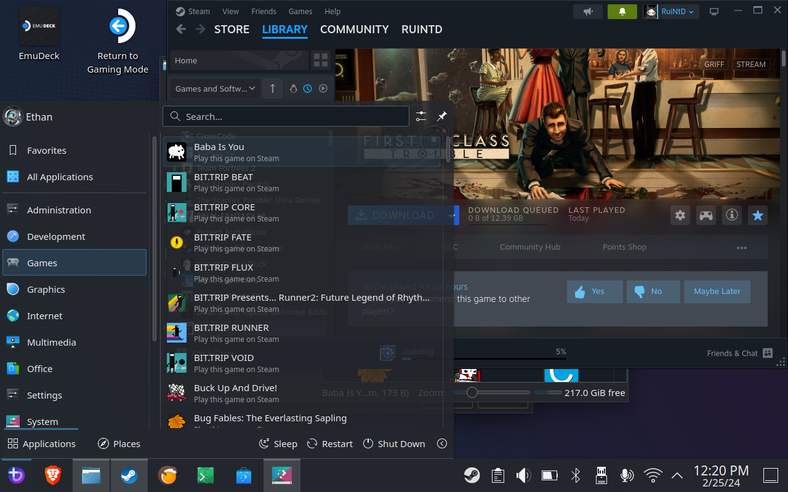This screenshot has width=788, height=492.
Task: Click the Shut Down button
Action: pos(394,443)
